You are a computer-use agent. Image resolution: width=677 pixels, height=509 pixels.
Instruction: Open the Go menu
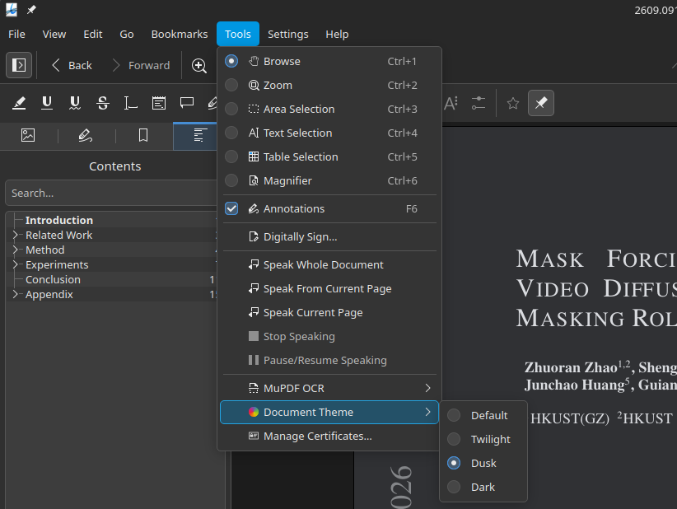click(127, 34)
